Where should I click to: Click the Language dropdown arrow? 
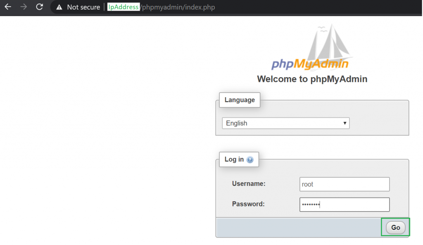[x=345, y=123]
